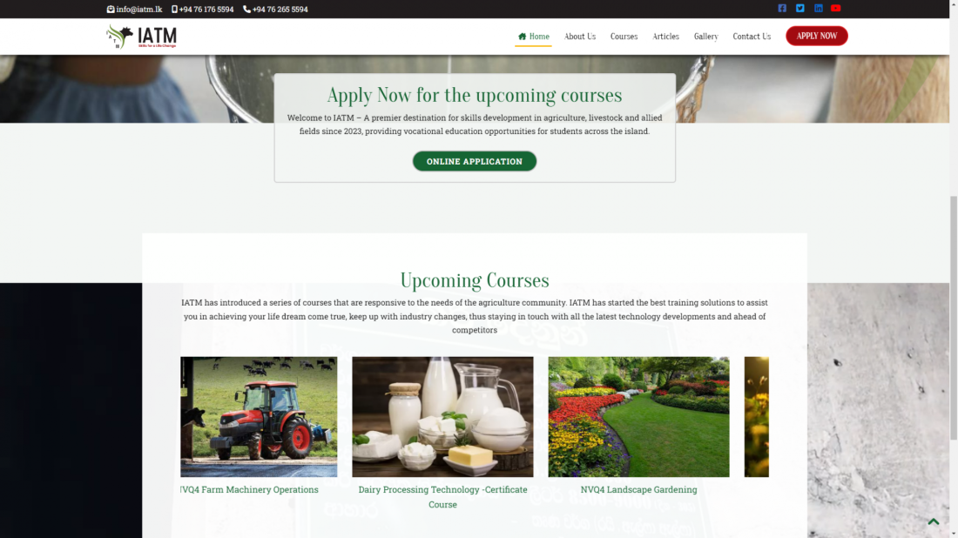Click the scroll-to-top arrow icon
This screenshot has height=538, width=958.
pos(933,521)
